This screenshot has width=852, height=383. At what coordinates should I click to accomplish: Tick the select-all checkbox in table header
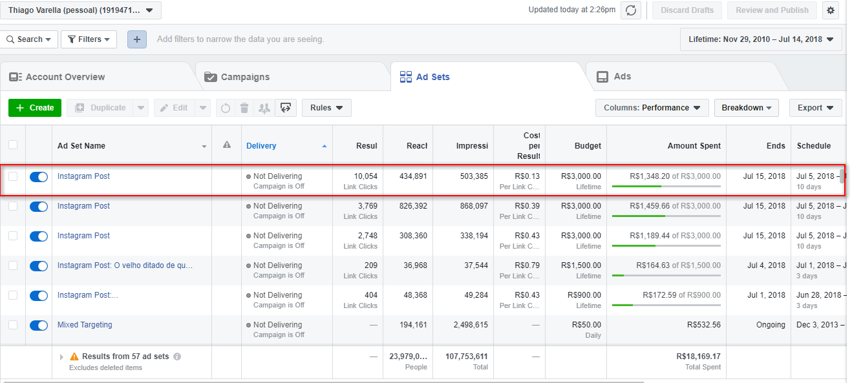[x=13, y=145]
